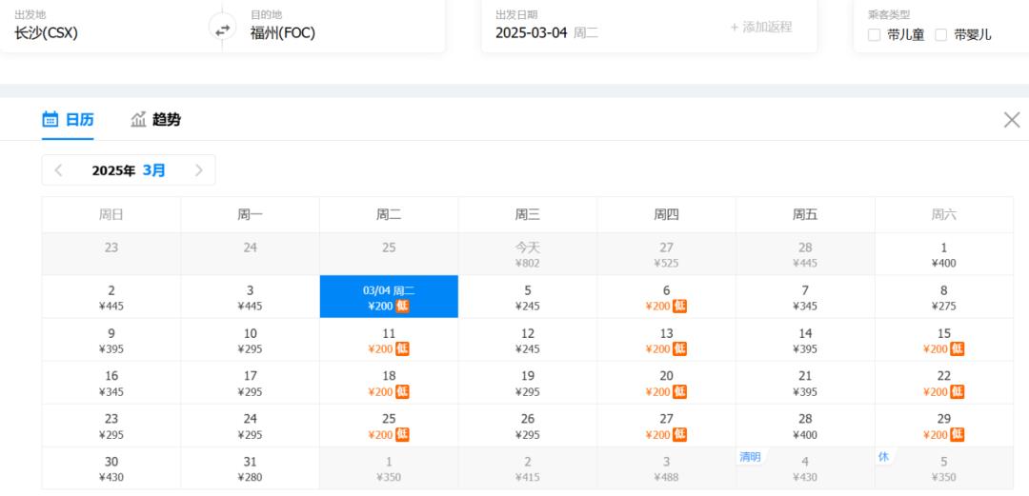Check the 带儿童 child passenger box
This screenshot has width=1029, height=496.
pos(874,35)
